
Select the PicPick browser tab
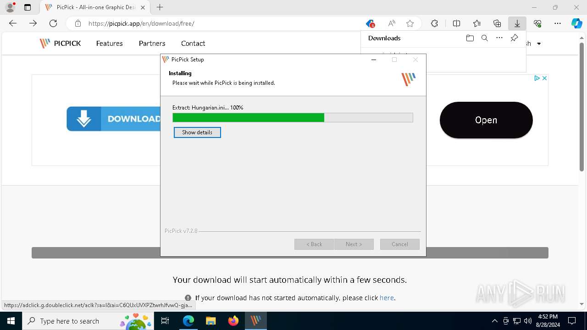(x=95, y=7)
